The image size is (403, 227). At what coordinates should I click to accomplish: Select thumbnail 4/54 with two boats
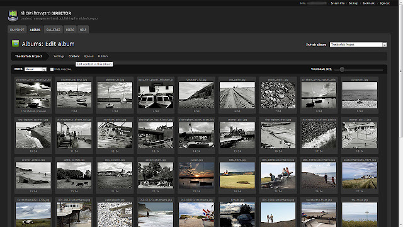pyautogui.click(x=156, y=95)
